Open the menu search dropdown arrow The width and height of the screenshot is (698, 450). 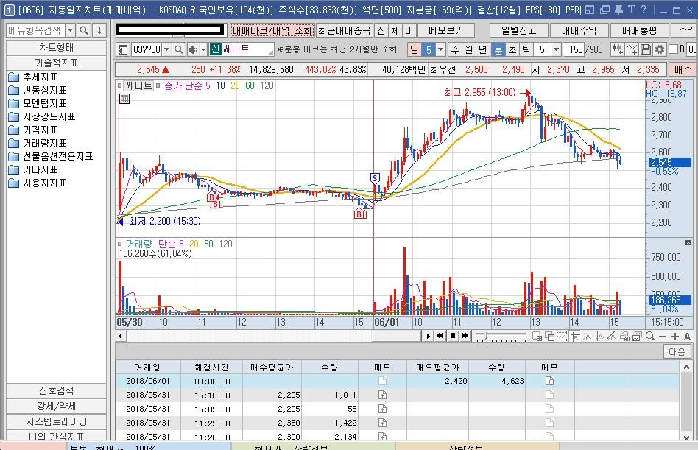pos(71,30)
